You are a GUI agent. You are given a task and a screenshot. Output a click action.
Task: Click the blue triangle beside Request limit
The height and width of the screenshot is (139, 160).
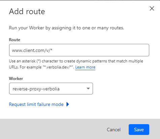tap(68, 104)
